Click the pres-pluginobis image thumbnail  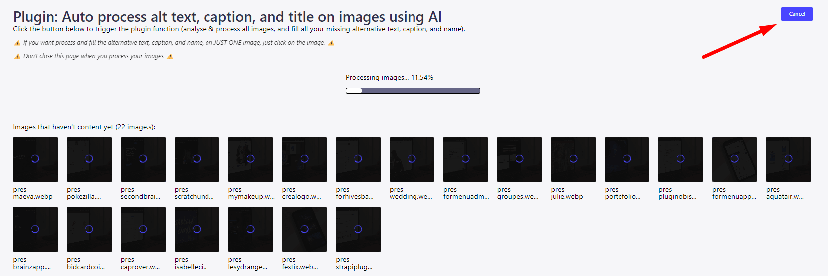click(681, 159)
